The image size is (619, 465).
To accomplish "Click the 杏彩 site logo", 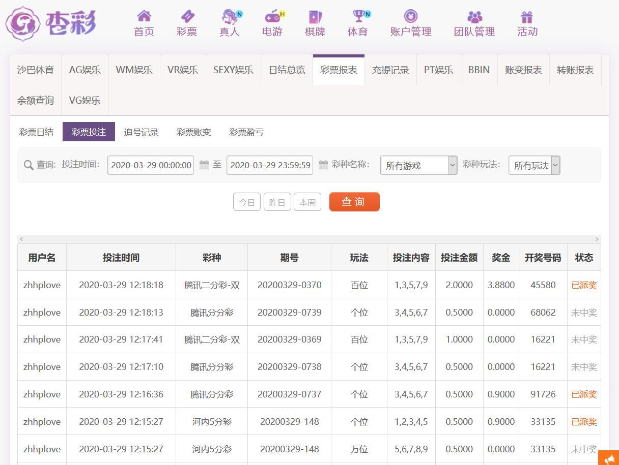I will (50, 23).
